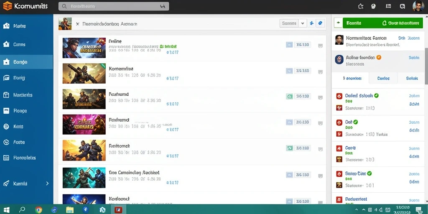Click the list icon in the top bar

tap(388, 6)
